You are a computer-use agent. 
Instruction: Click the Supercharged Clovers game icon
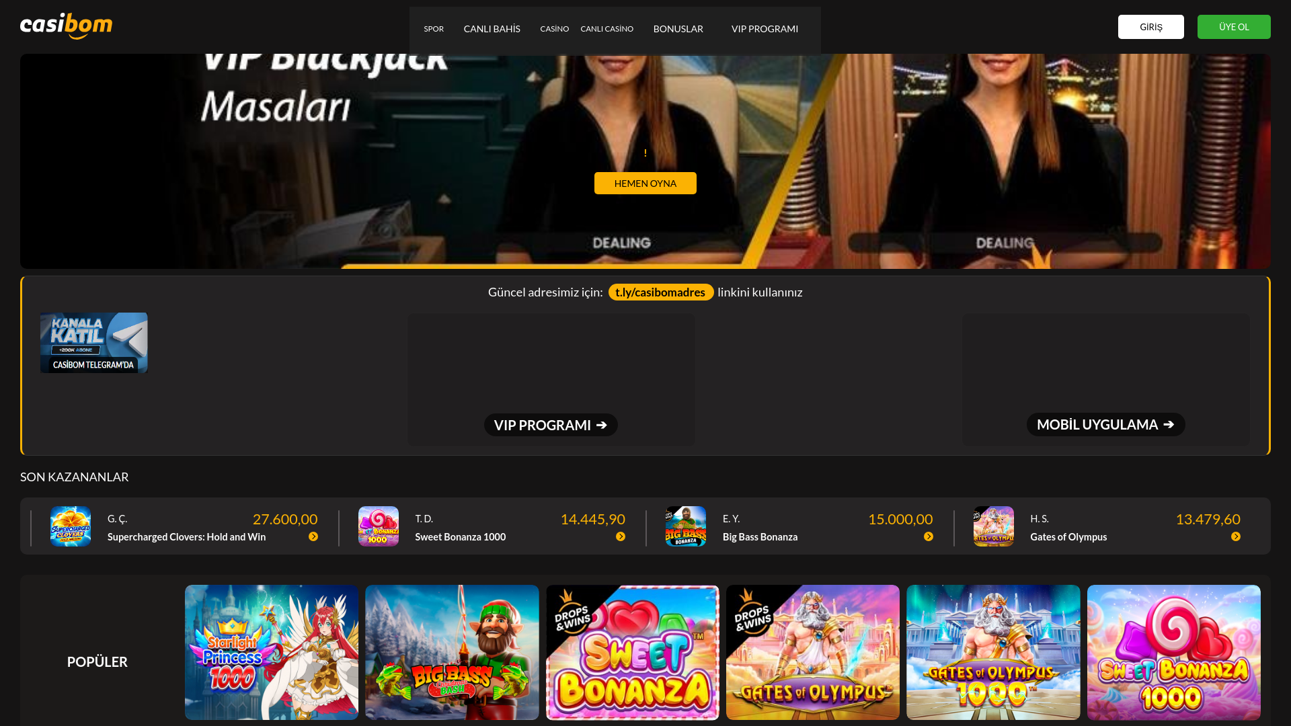(71, 526)
